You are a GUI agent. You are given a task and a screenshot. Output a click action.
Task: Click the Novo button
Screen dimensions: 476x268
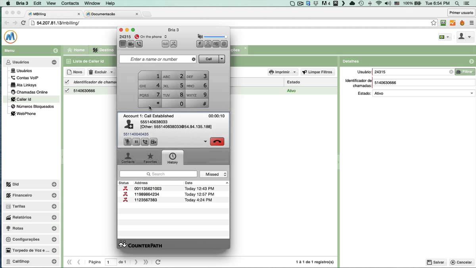point(75,72)
